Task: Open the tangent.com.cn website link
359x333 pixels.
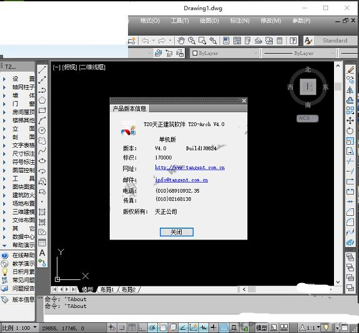Action: point(190,167)
